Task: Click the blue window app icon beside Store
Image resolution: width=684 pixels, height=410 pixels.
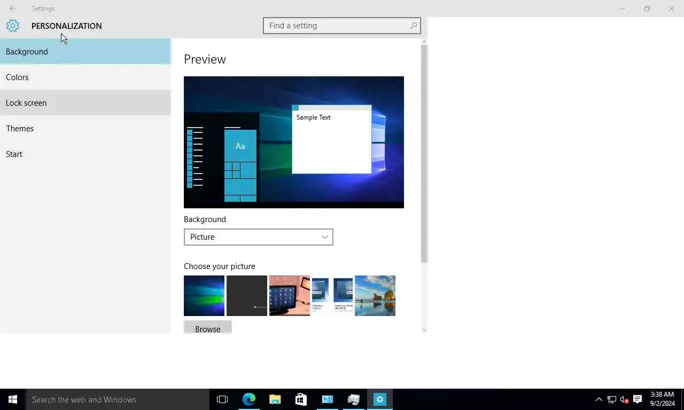Action: 327,399
